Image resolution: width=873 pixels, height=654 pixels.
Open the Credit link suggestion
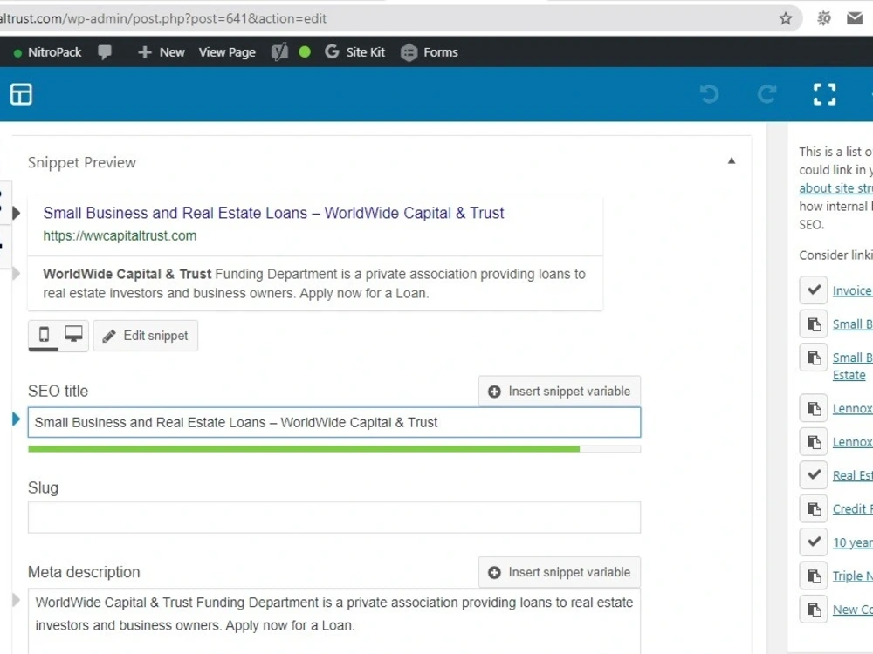pos(852,509)
